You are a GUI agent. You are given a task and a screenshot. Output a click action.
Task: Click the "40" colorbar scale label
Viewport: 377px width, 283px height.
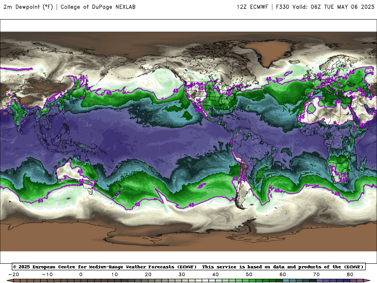point(215,275)
